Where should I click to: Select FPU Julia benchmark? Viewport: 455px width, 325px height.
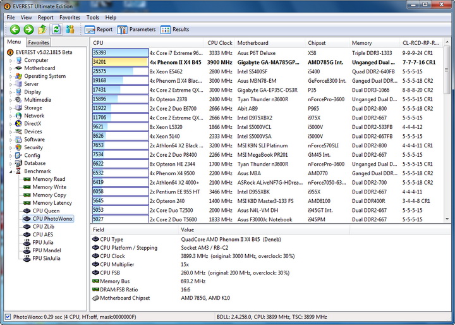tap(43, 243)
